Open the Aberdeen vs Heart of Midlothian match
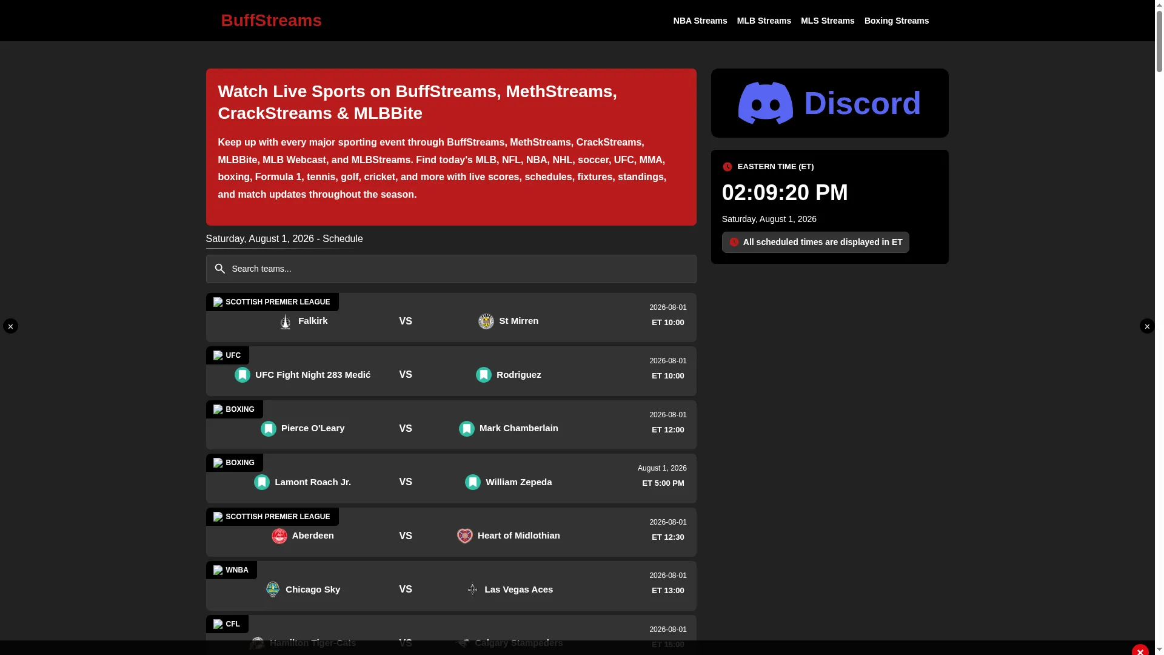The image size is (1164, 655). click(x=451, y=532)
